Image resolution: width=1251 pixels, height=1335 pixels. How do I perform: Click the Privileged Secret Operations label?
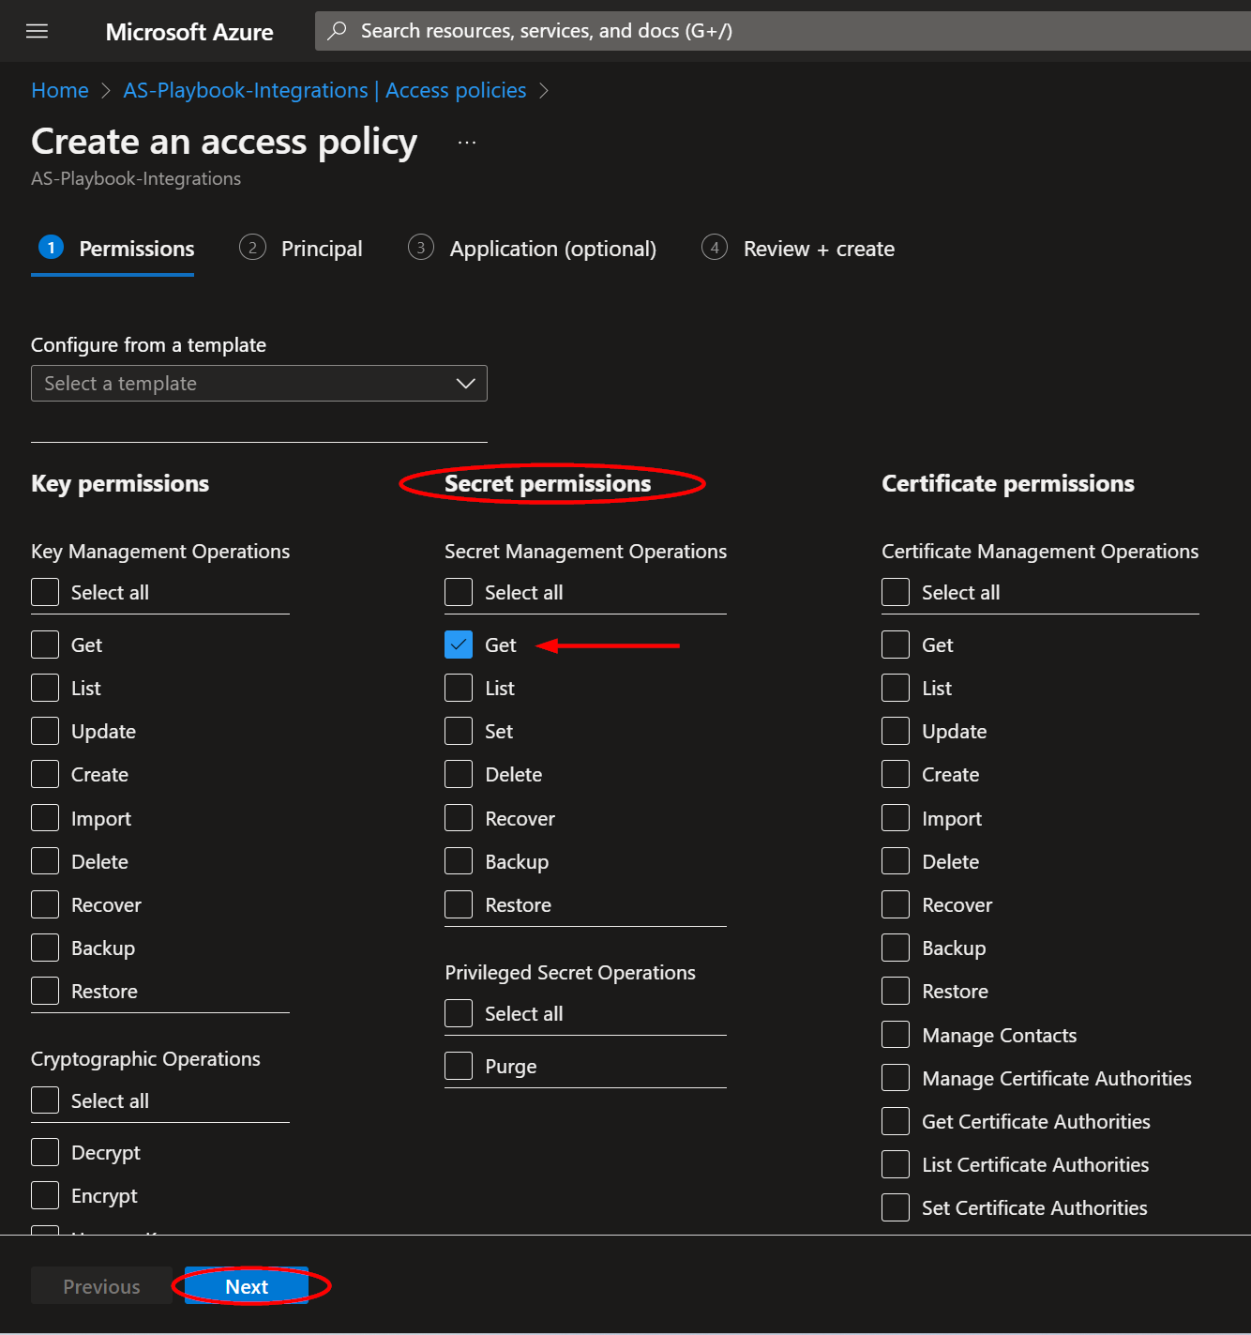[570, 973]
